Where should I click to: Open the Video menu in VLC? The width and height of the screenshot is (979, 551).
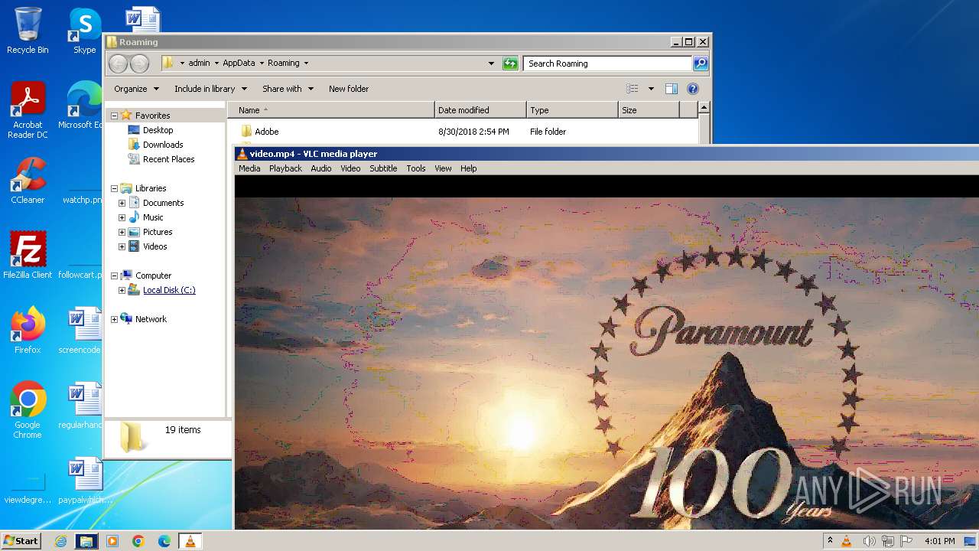coord(350,168)
